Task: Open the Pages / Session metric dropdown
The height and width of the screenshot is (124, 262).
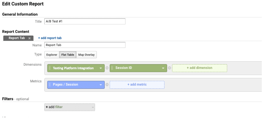Action: 101,85
